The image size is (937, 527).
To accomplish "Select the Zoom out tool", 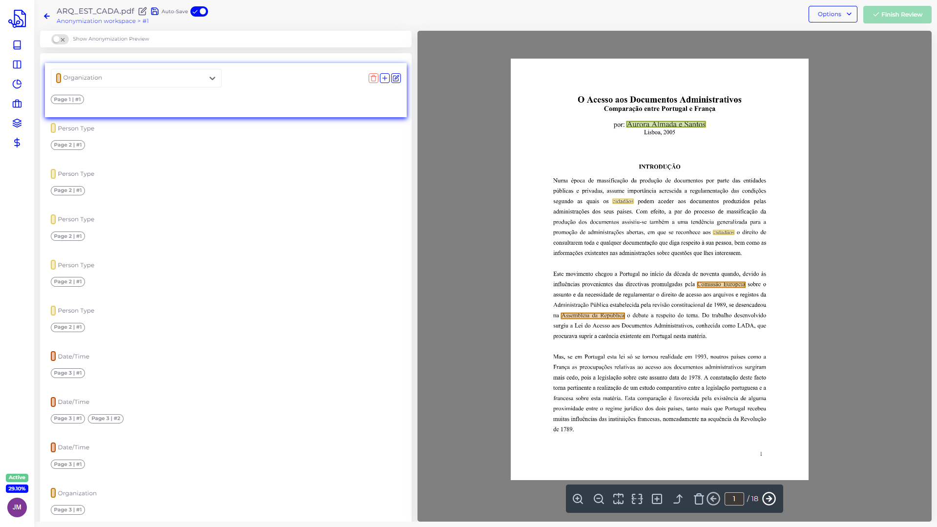I will coord(599,499).
